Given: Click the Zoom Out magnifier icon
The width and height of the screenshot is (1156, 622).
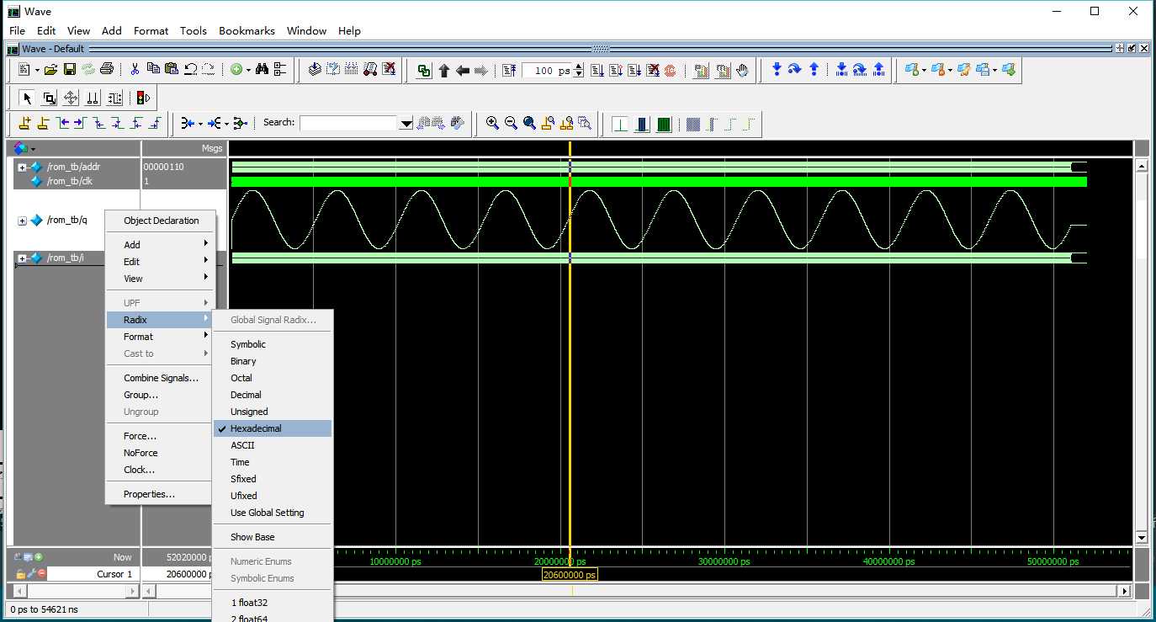Looking at the screenshot, I should point(511,124).
